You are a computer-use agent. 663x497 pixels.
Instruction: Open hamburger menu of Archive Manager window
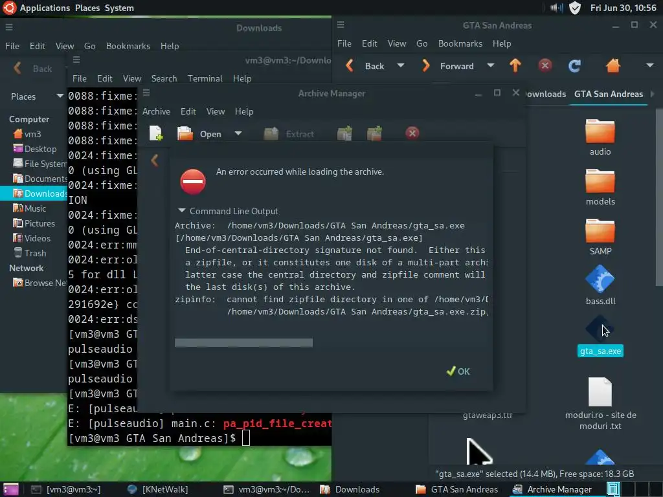(x=146, y=93)
